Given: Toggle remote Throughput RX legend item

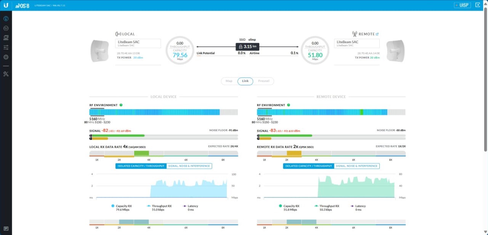Looking at the screenshot, I should point(327,208).
